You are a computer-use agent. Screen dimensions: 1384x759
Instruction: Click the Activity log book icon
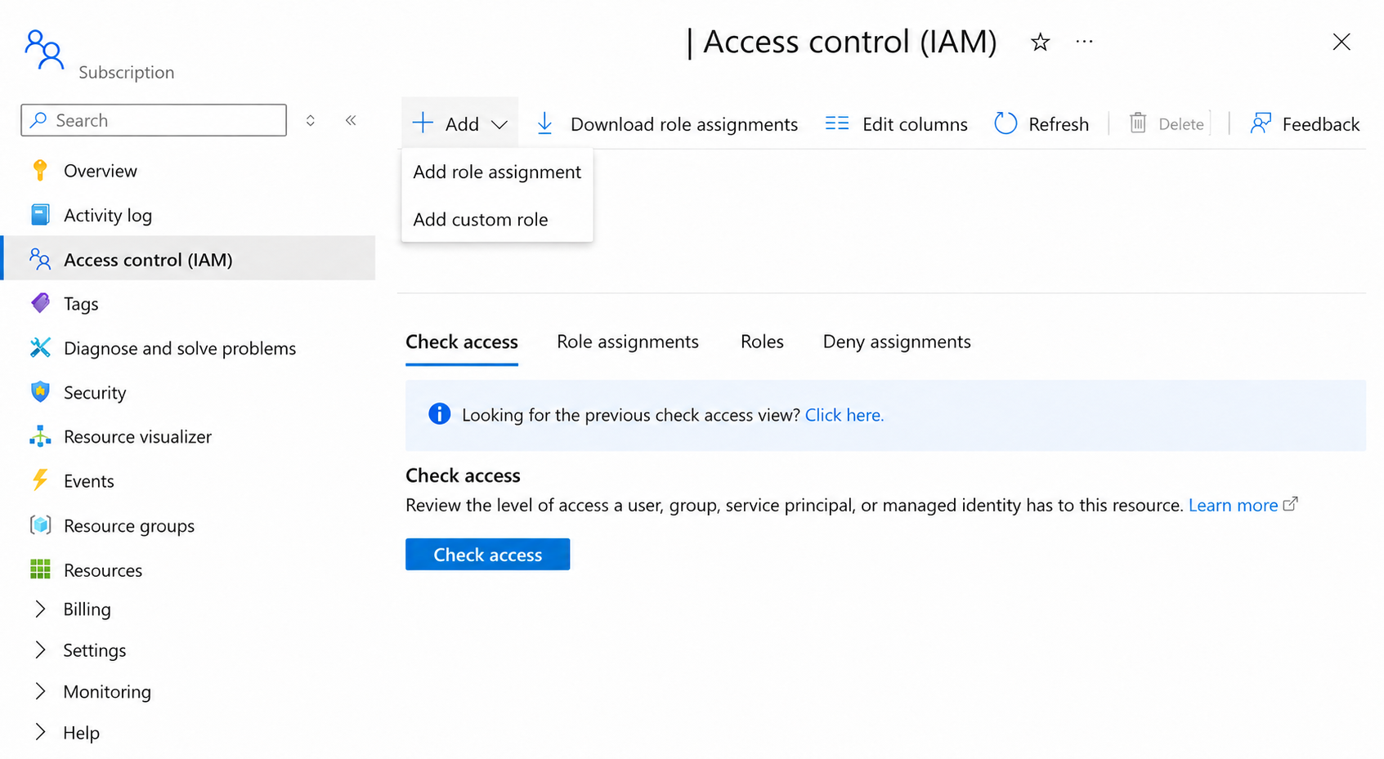40,215
